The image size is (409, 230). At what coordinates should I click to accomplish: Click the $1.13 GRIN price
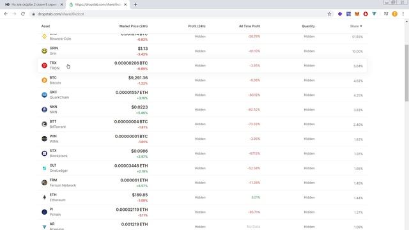tap(143, 49)
